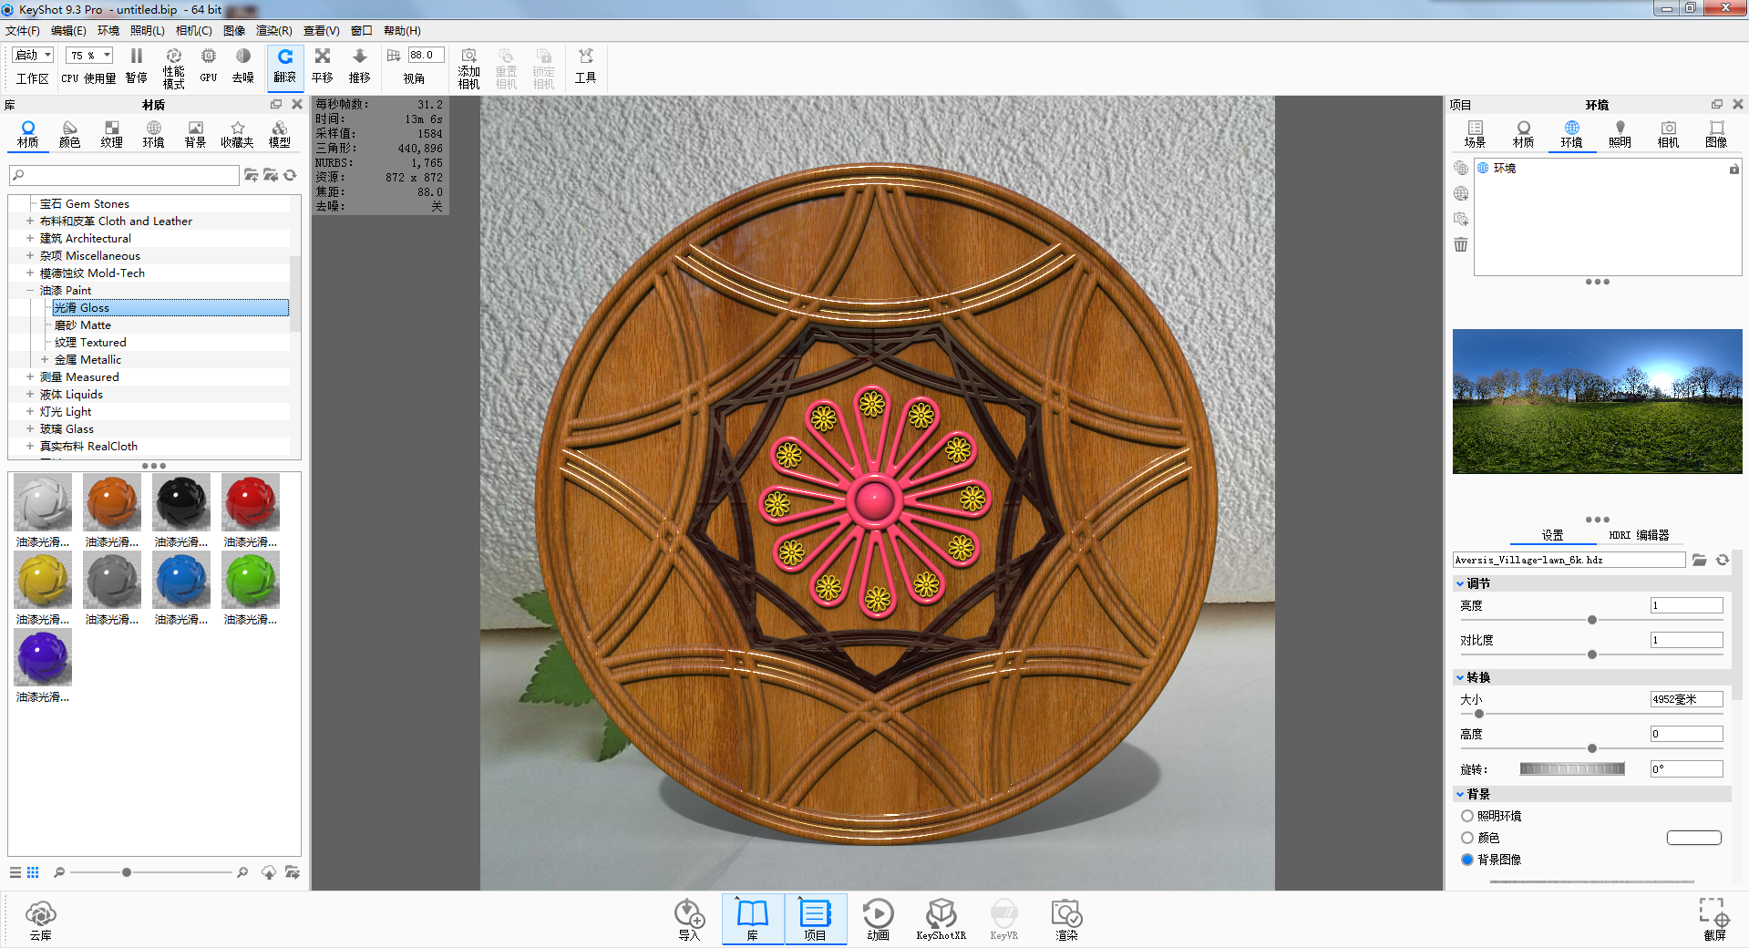
Task: Toggle environment lock icon
Action: pyautogui.click(x=1734, y=169)
